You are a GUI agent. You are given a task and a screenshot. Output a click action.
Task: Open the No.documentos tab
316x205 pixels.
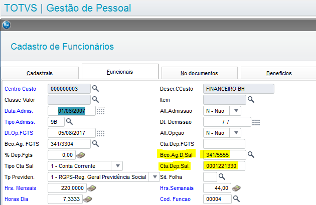click(199, 73)
